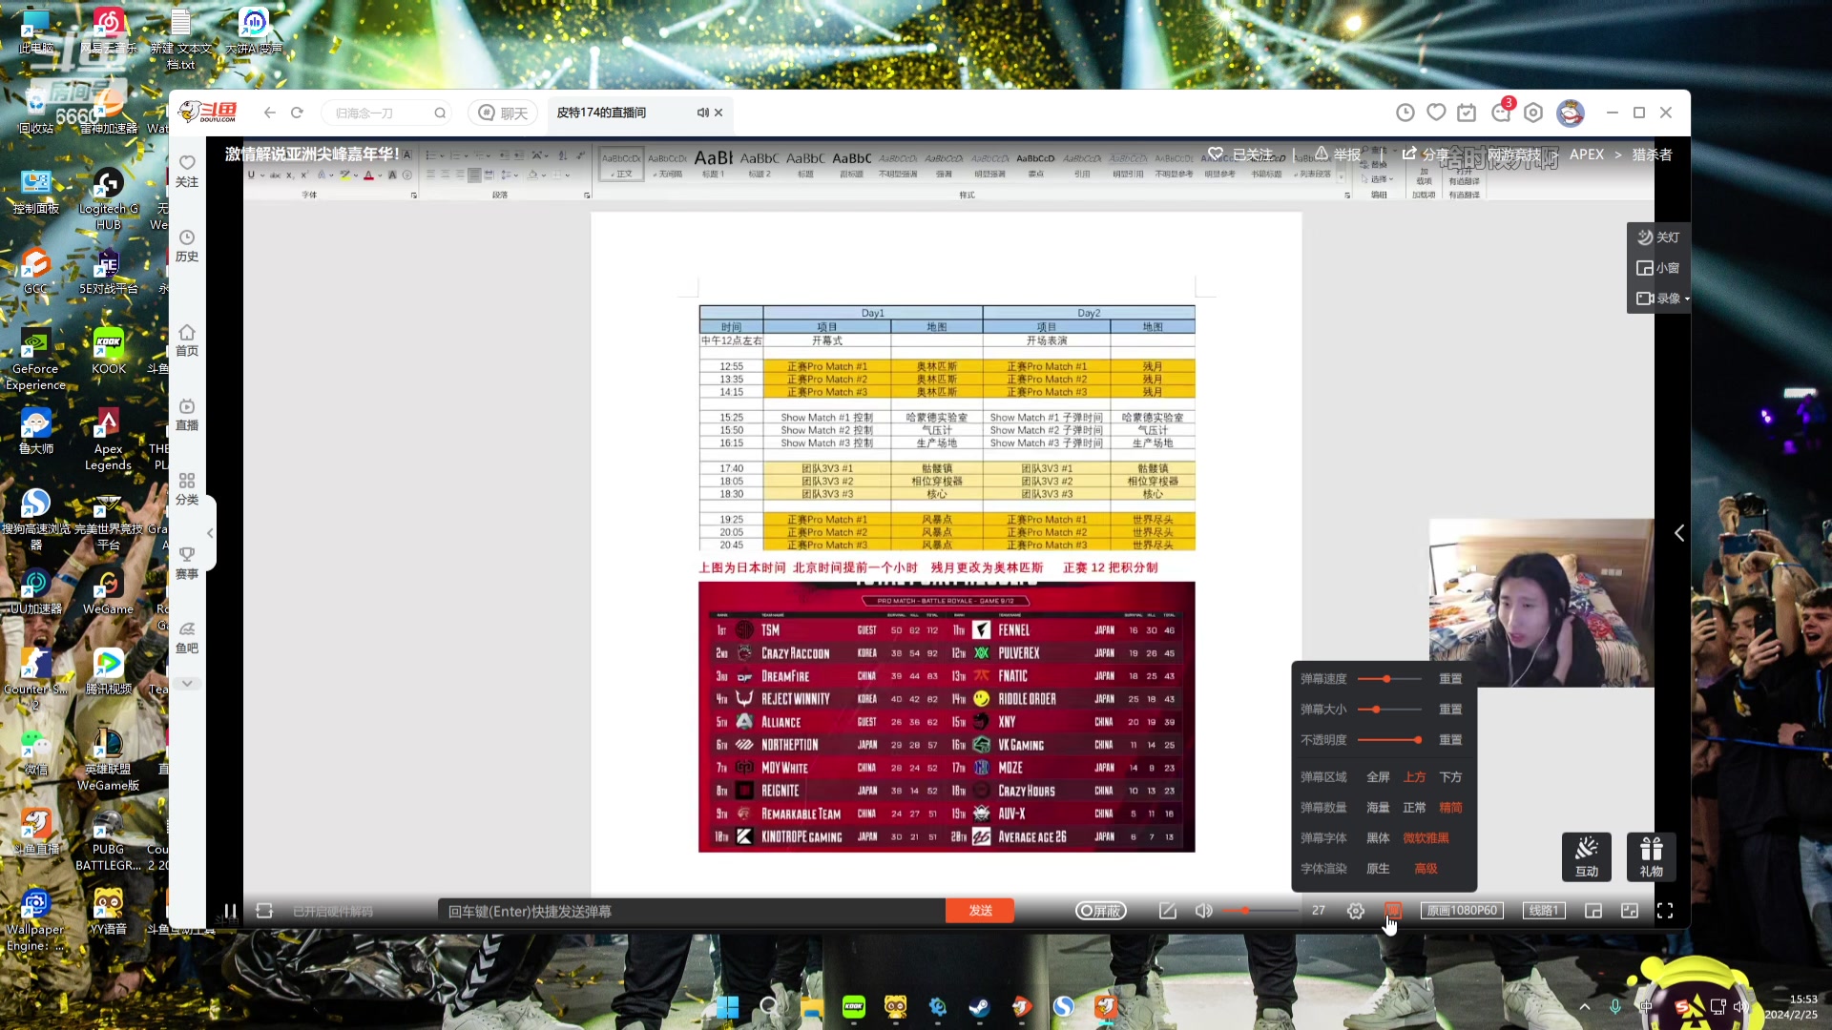
Task: Set danmaku amount to 精简
Action: coord(1450,808)
